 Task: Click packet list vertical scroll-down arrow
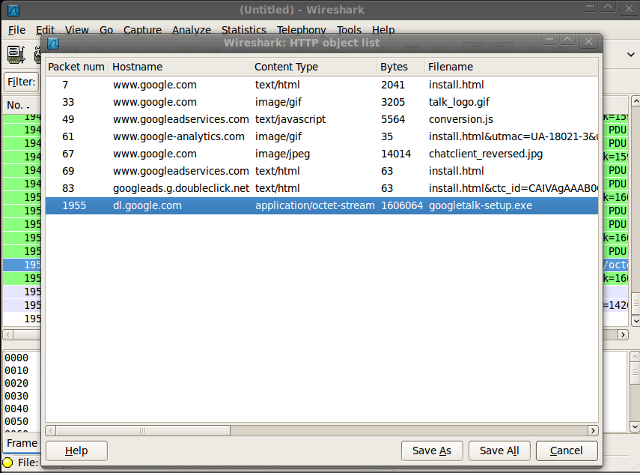point(635,322)
